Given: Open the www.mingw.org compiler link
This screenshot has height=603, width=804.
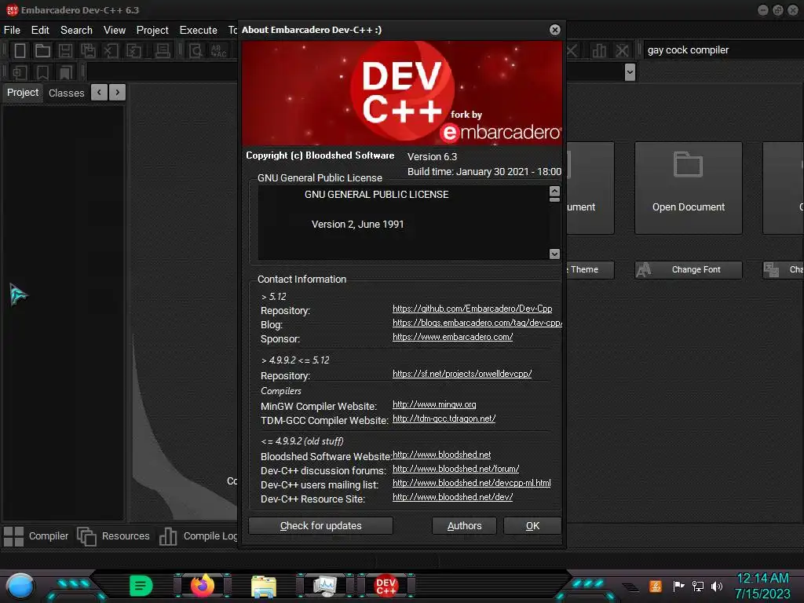Looking at the screenshot, I should (x=434, y=405).
